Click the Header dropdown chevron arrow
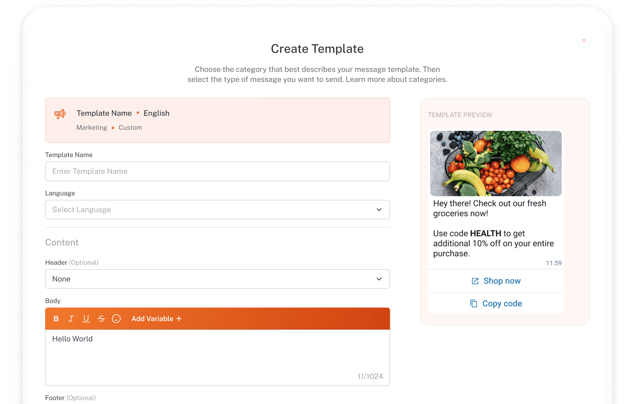Viewport: 635px width, 404px height. pyautogui.click(x=379, y=279)
